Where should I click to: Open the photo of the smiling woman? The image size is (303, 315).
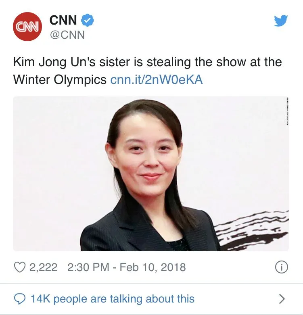coord(151,174)
